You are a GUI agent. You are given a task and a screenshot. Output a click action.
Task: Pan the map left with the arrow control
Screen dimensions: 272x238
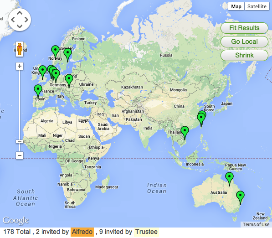pos(13,20)
